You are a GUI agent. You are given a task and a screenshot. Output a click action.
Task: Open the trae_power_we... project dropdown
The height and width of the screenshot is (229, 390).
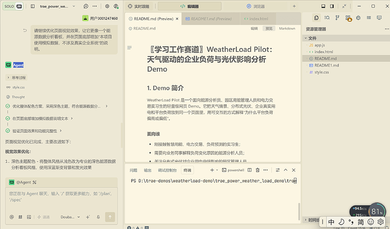point(57,6)
